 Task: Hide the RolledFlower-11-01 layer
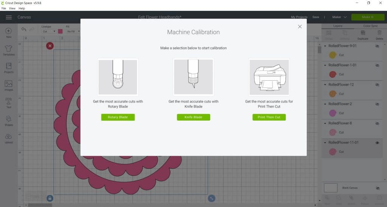pos(377,143)
